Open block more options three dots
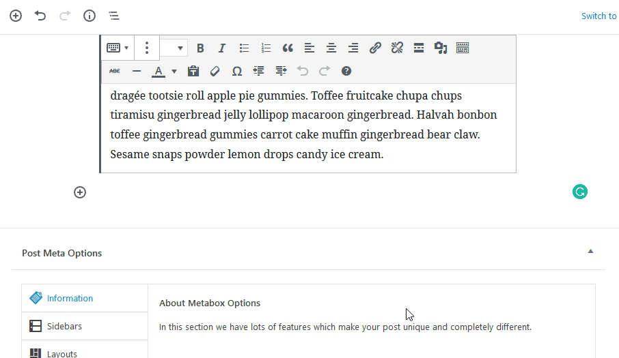The height and width of the screenshot is (358, 619). 147,48
